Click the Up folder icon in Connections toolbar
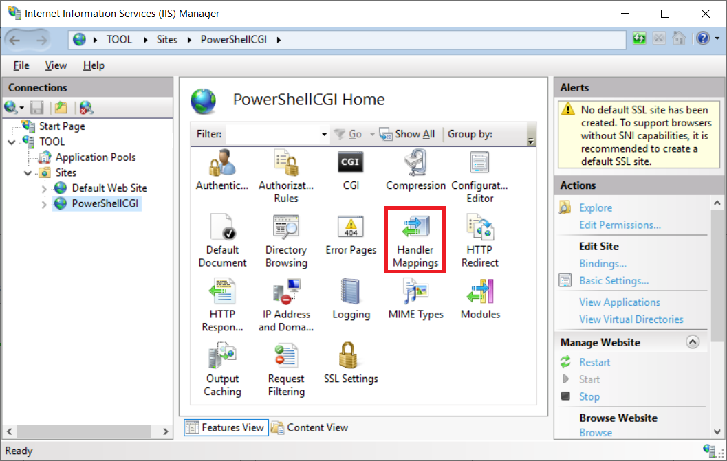This screenshot has height=461, width=727. (x=61, y=108)
